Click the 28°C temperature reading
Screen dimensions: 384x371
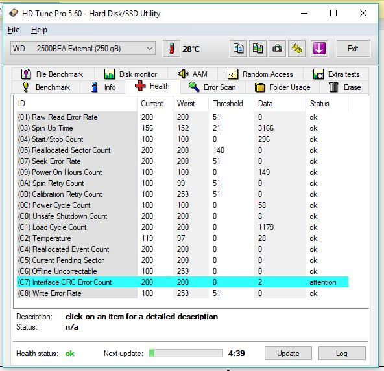coord(191,49)
